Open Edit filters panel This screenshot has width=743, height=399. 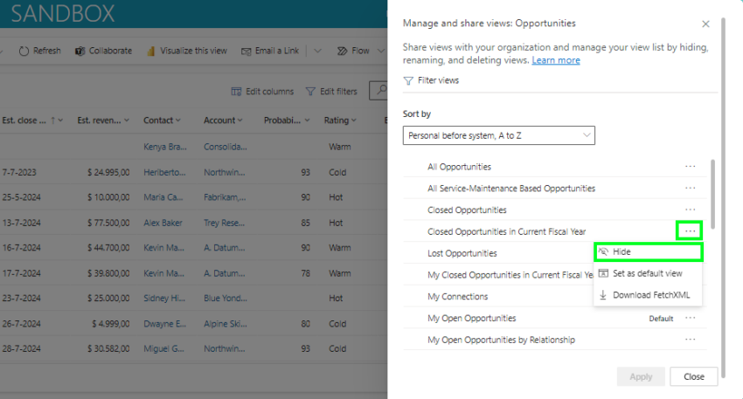pos(331,92)
